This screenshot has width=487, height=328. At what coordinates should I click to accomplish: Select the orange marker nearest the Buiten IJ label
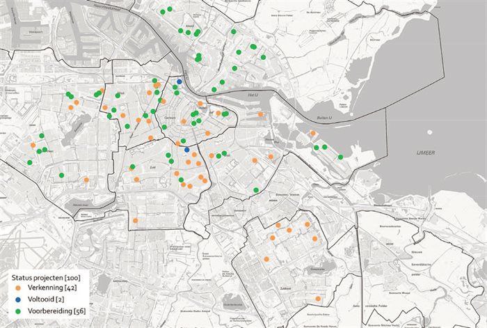(x=313, y=133)
